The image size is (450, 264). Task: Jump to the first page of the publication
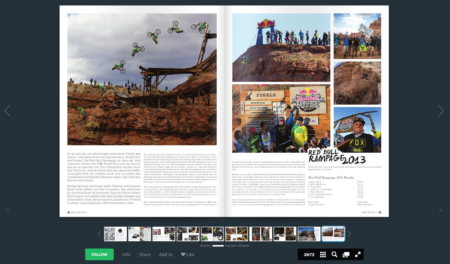[x=7, y=210]
